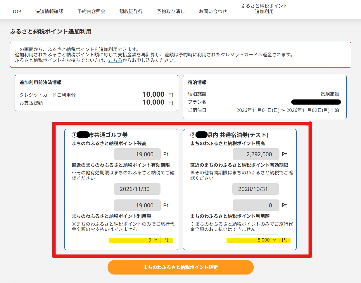
Task: Choose 予約取り消し in the navigation bar
Action: click(171, 11)
